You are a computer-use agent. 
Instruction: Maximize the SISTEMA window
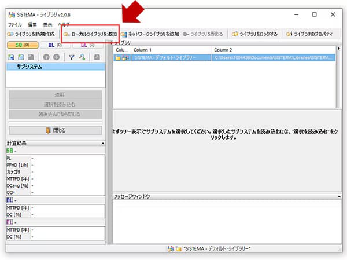(x=314, y=14)
